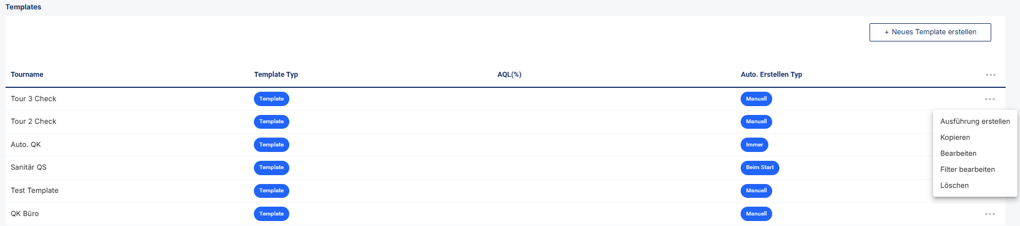1020x226 pixels.
Task: Open the three-dot menu in table header
Action: pyautogui.click(x=990, y=75)
